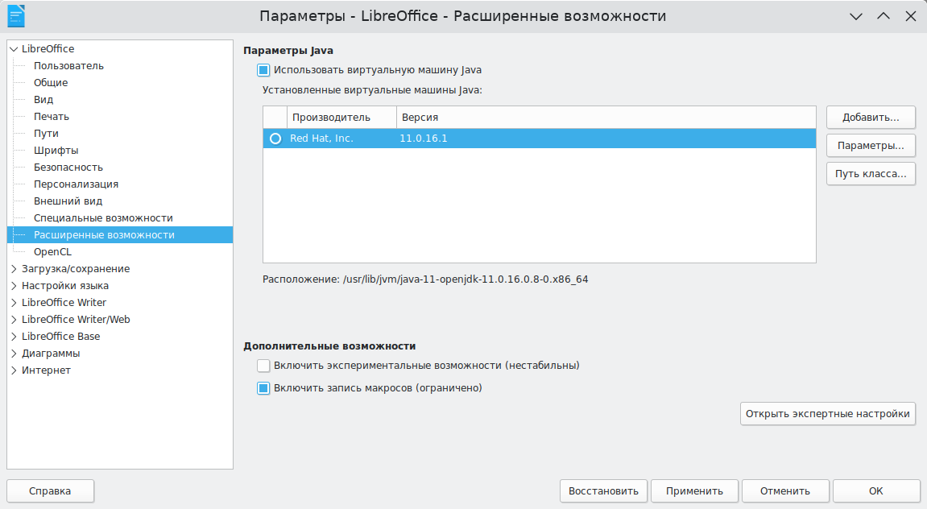
Task: Open the Внешний вид settings page
Action: [68, 201]
